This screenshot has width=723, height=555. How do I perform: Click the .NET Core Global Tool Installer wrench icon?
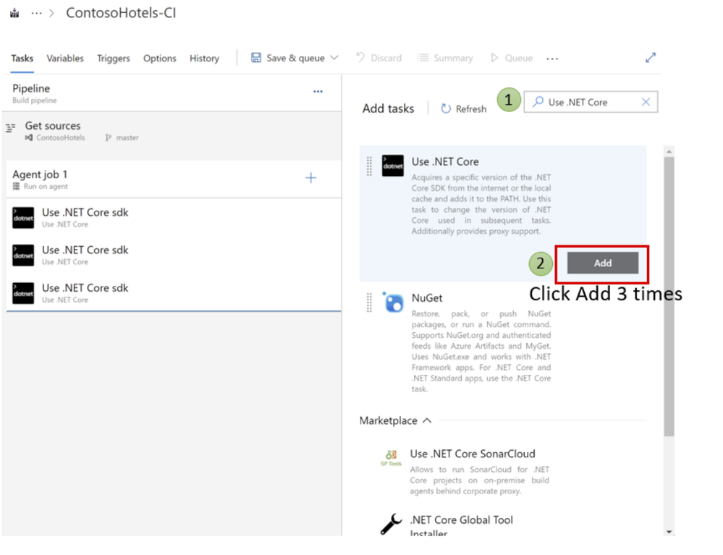(391, 524)
